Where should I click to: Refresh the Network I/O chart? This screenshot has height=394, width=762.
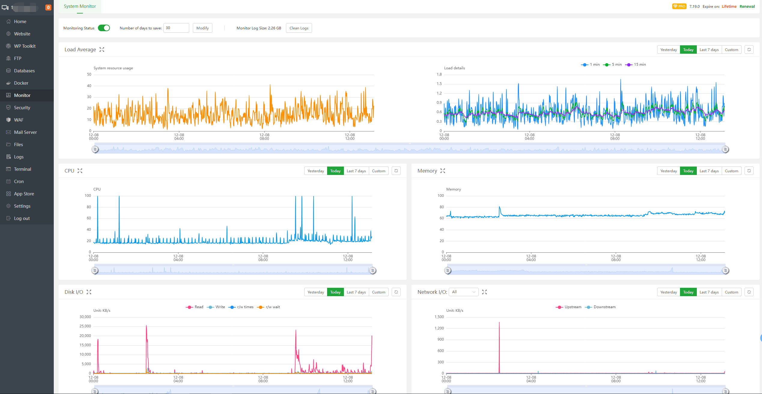tap(749, 292)
